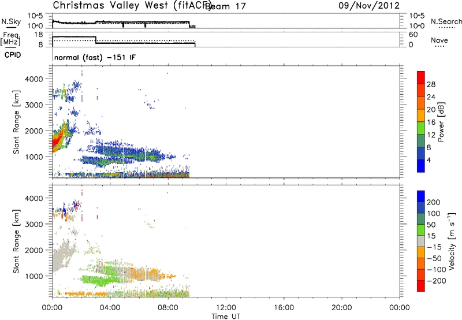The height and width of the screenshot is (320, 462).
Task: Click the title 'Christmas Valley West (fitACF)'
Action: 132,6
